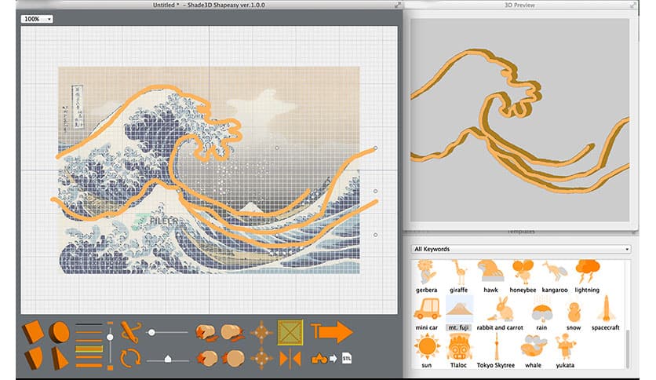Choose the highlighted green line thickness
Image resolution: width=656 pixels, height=380 pixels.
pyautogui.click(x=89, y=349)
